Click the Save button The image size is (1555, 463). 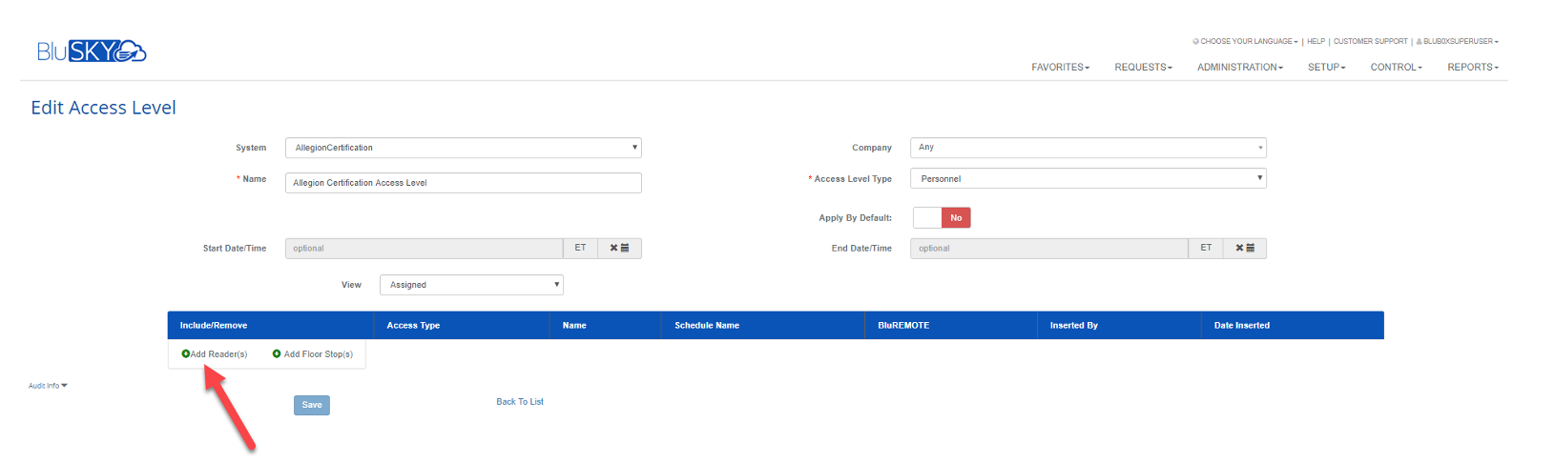(x=312, y=405)
